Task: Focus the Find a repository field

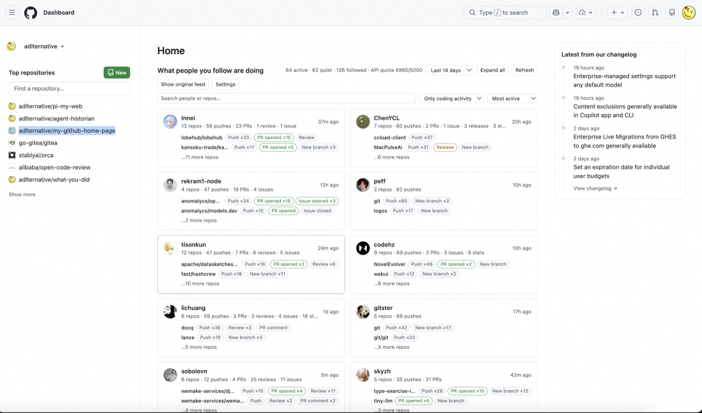Action: [69, 88]
